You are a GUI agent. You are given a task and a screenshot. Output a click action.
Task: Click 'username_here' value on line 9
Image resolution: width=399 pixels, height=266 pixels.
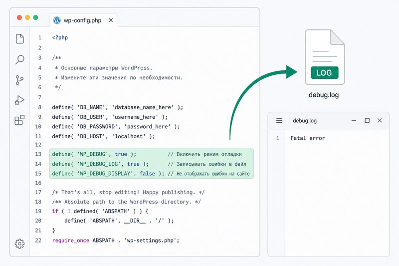pyautogui.click(x=135, y=117)
